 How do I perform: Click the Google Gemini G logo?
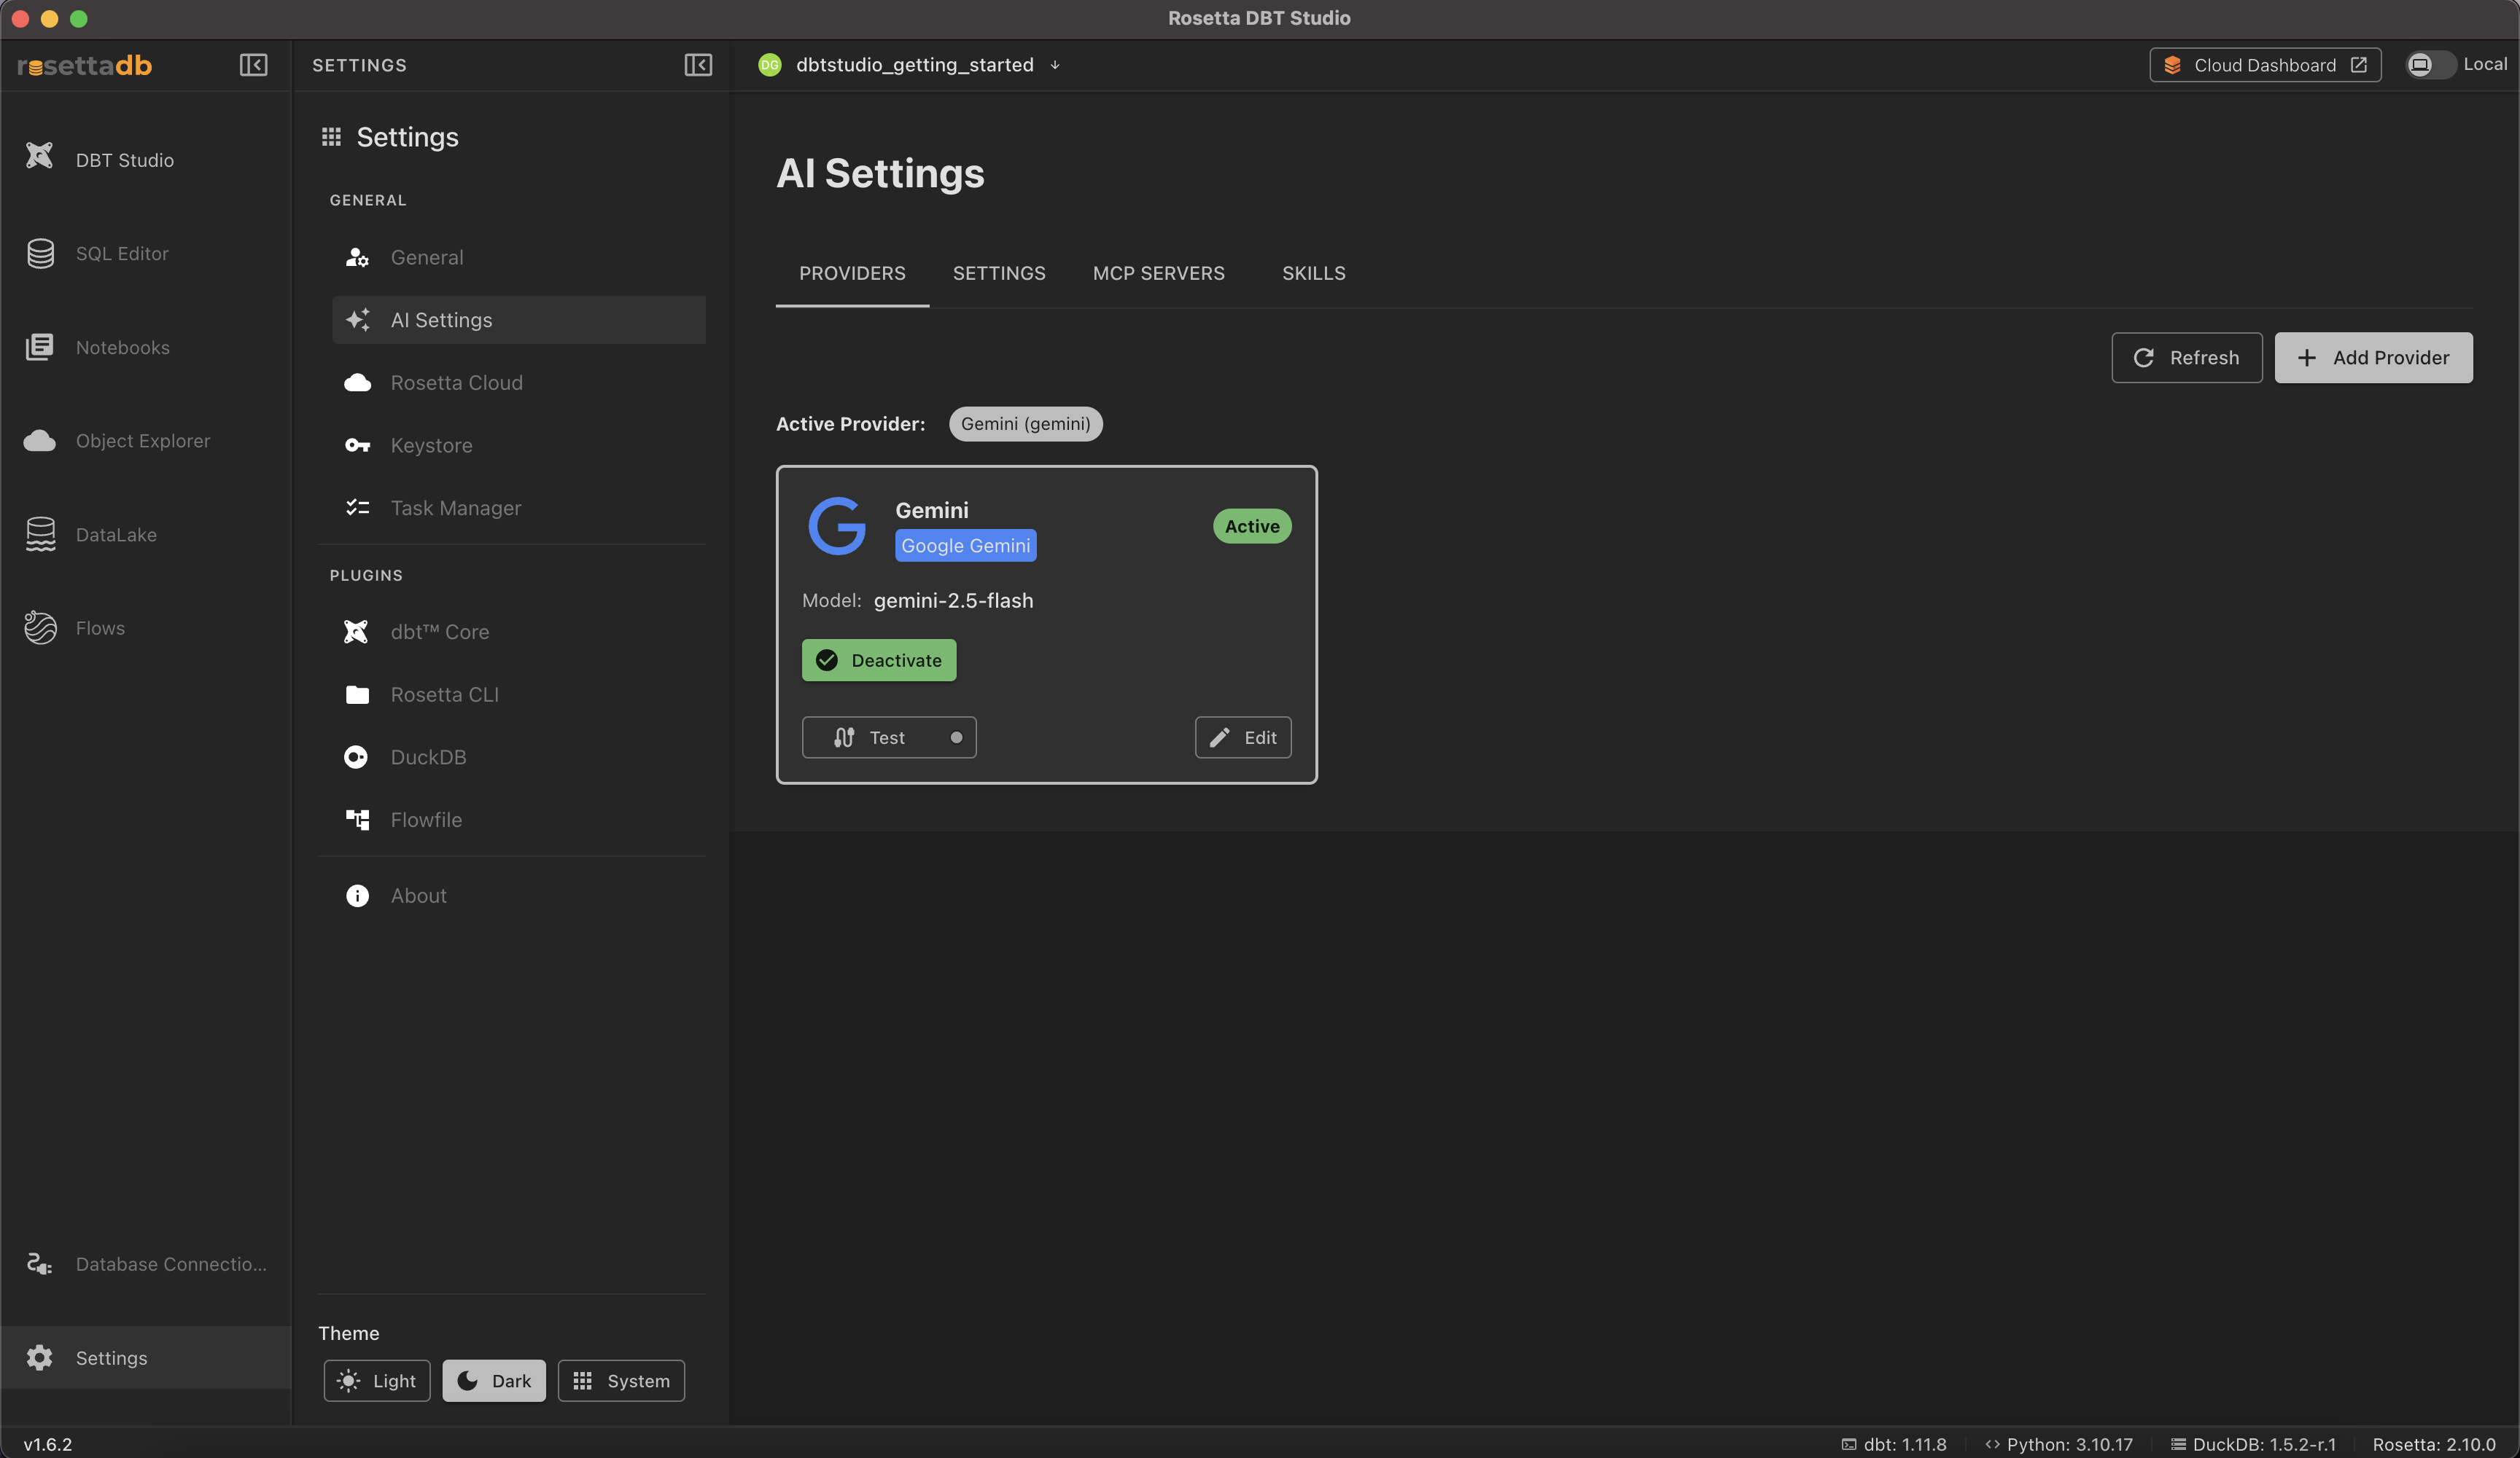[837, 525]
